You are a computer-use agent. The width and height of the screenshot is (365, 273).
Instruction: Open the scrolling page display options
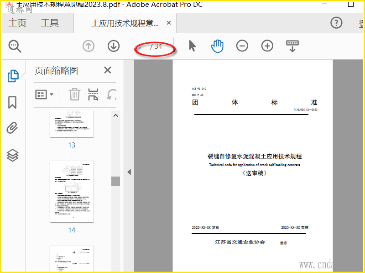(292, 46)
